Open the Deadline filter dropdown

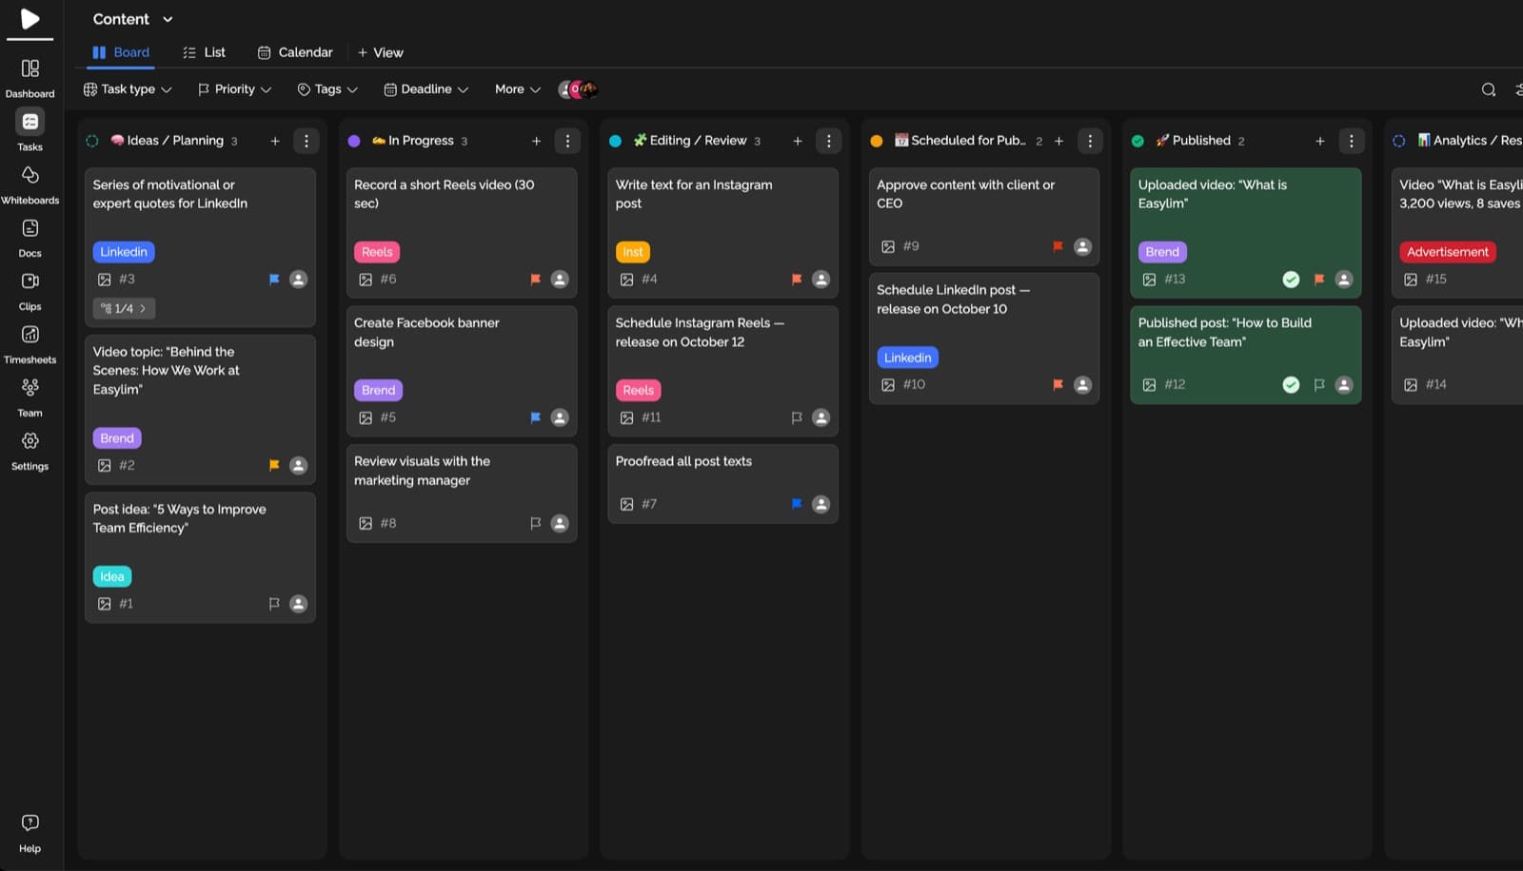click(425, 89)
